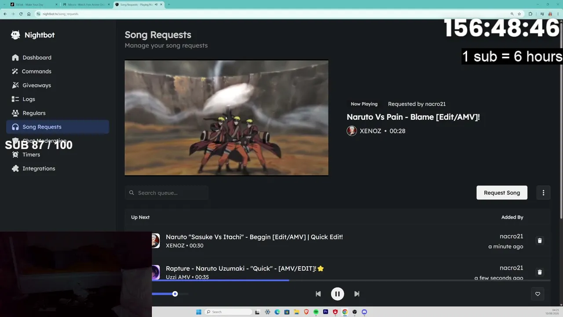Click the browser back arrow
Image resolution: width=563 pixels, height=317 pixels.
tap(5, 14)
